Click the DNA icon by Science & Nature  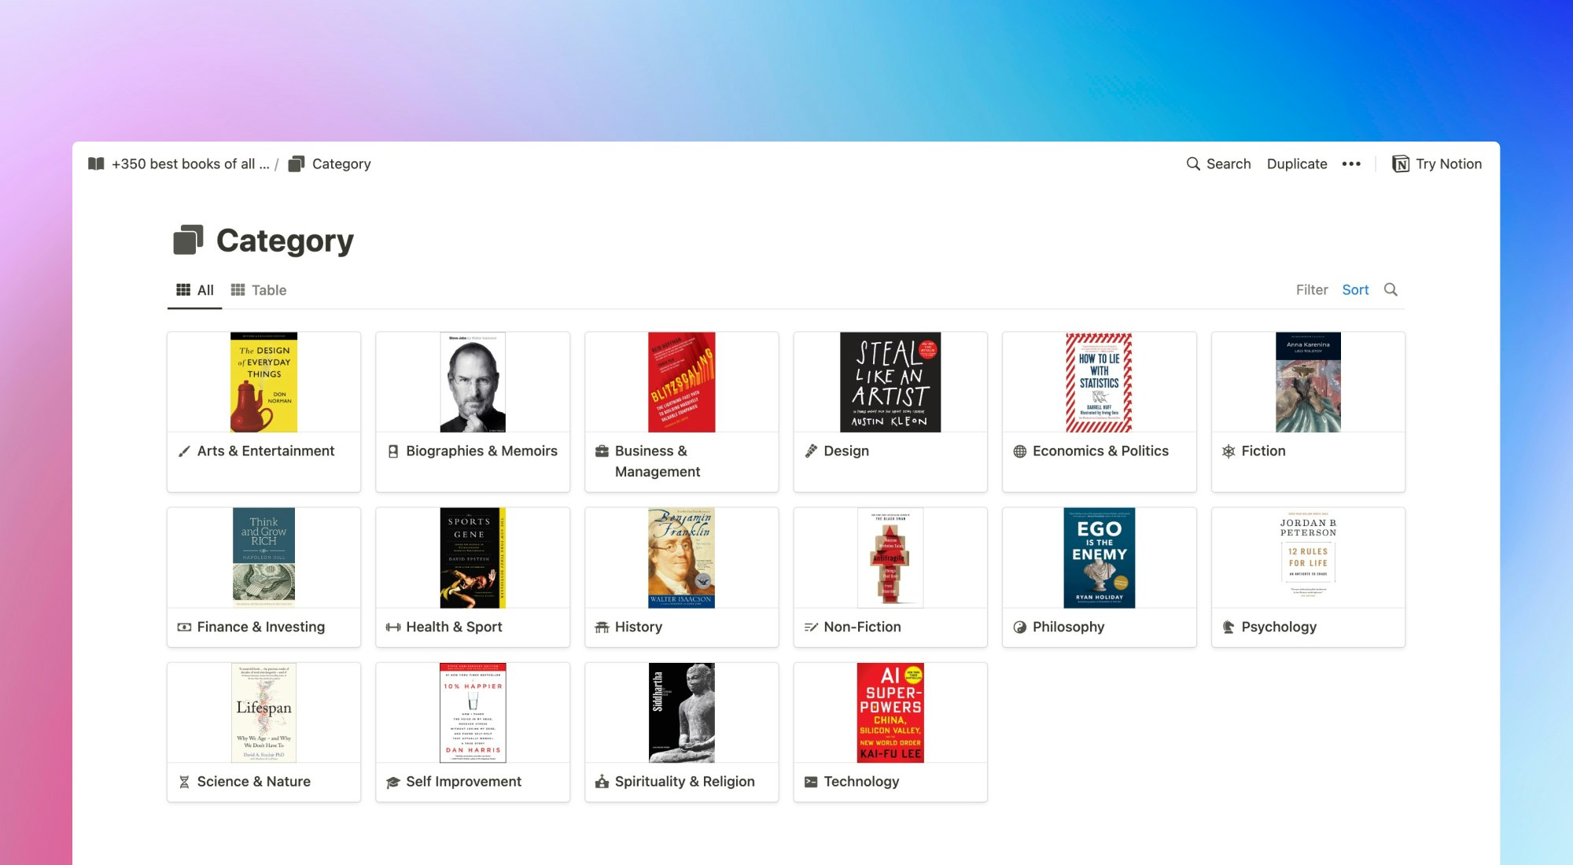184,782
